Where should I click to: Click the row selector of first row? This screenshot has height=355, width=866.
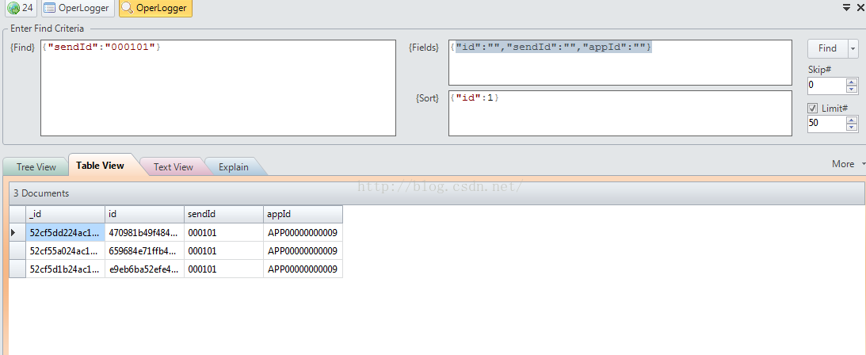[17, 232]
